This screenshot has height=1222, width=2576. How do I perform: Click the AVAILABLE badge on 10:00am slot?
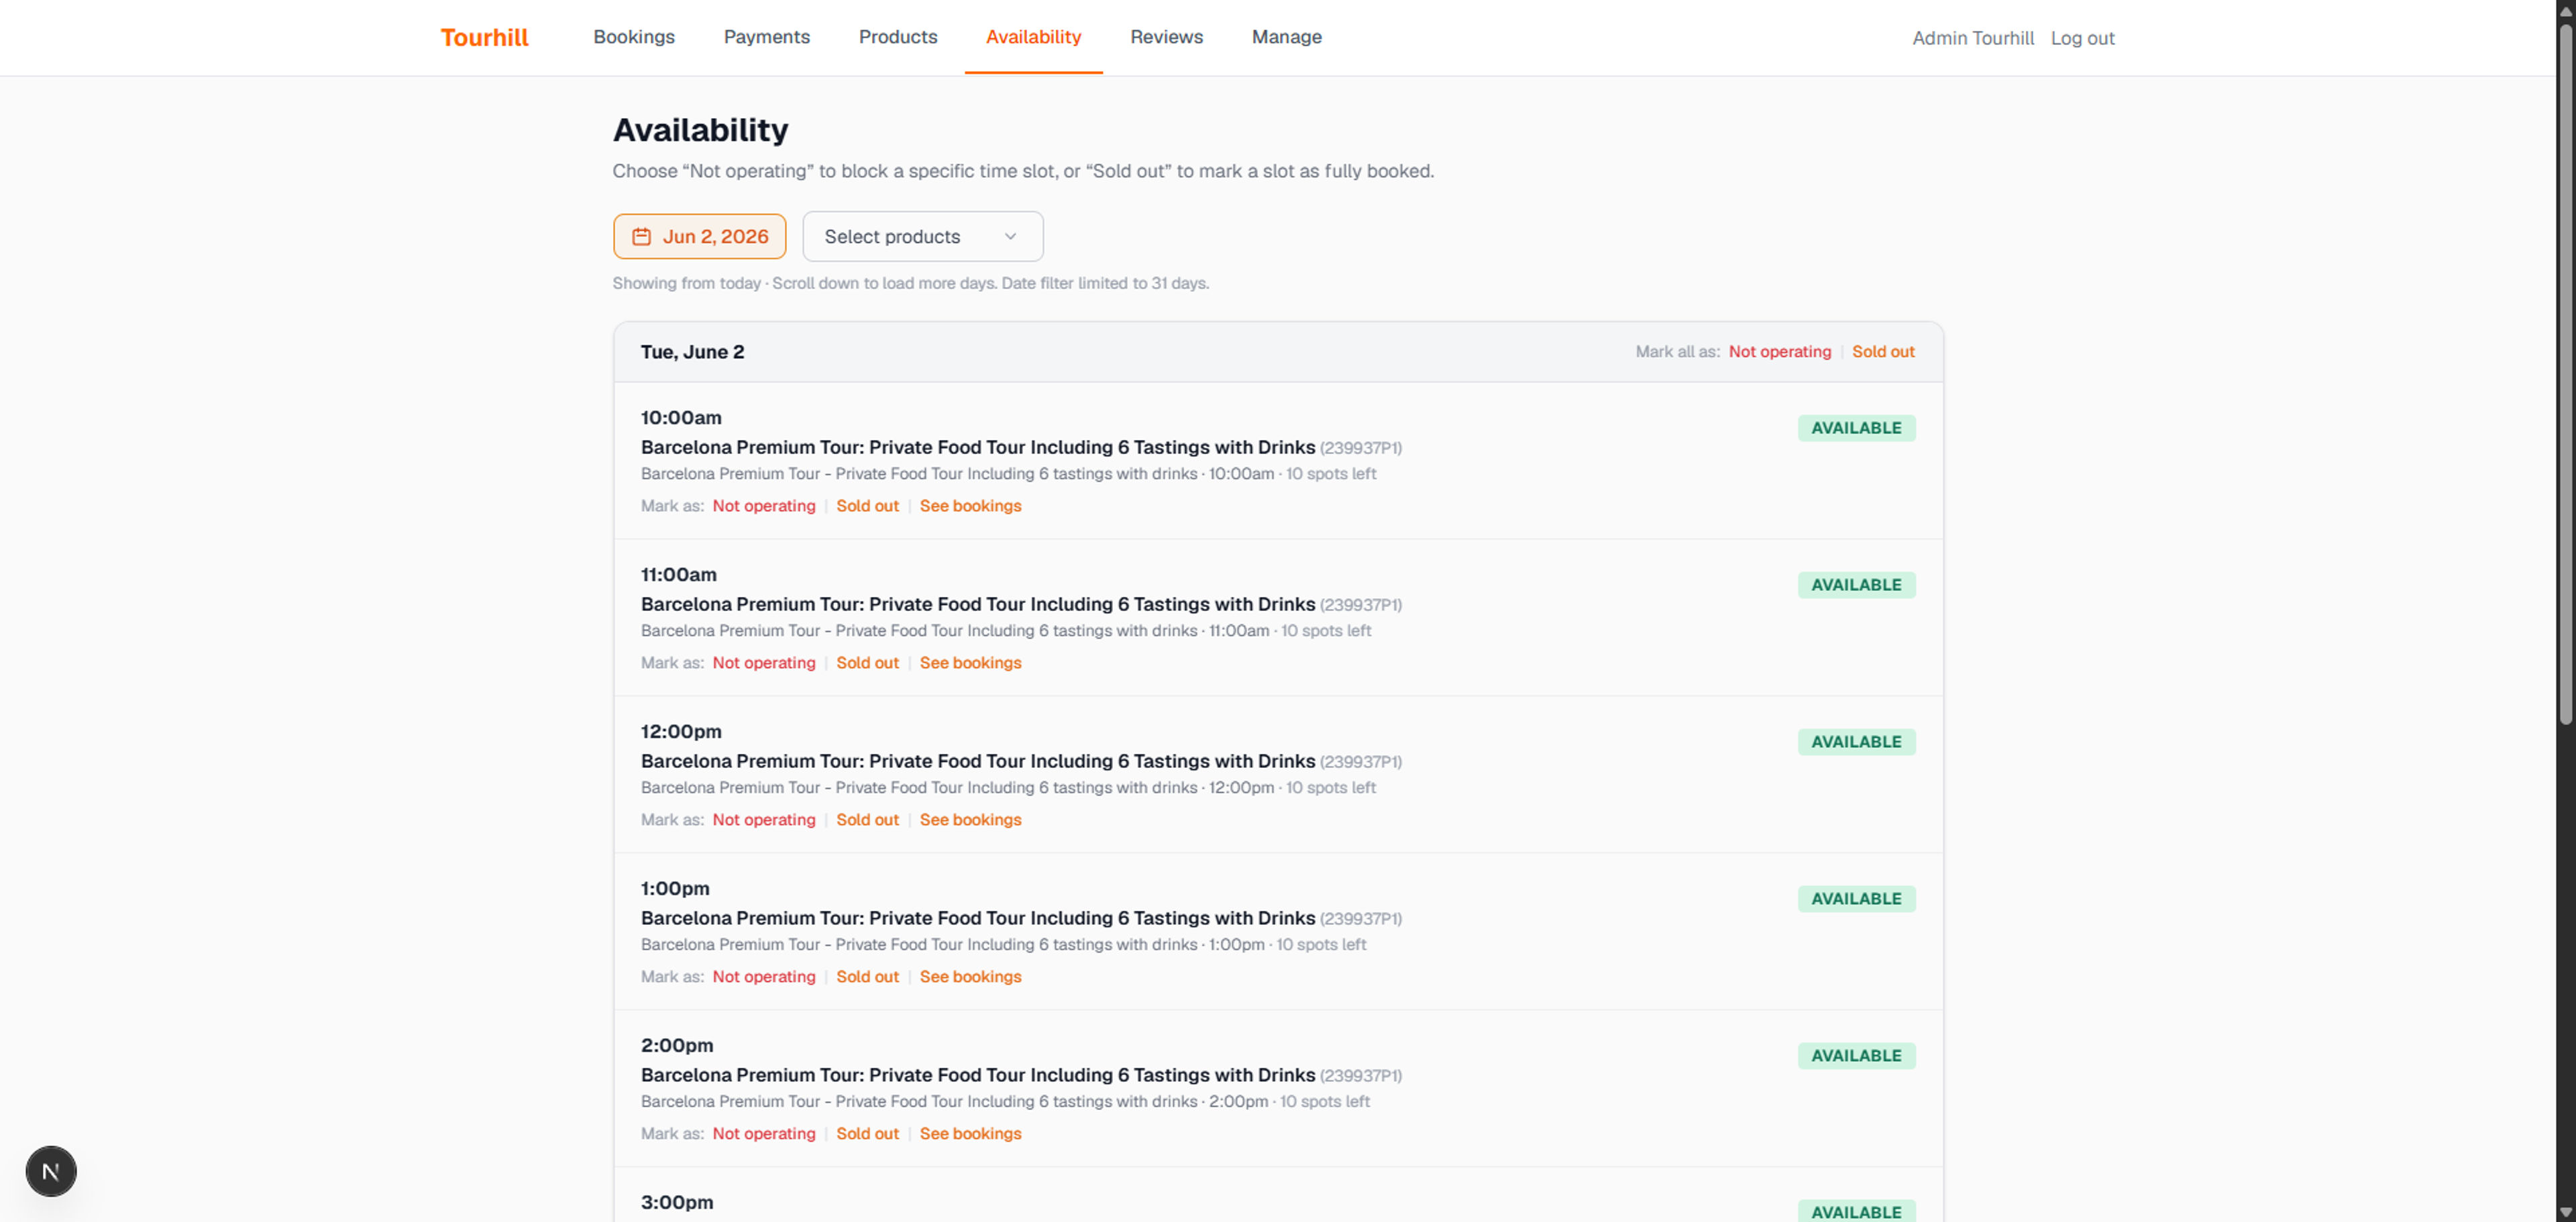tap(1856, 428)
